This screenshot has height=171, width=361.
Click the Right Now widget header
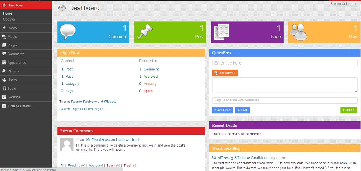pyautogui.click(x=131, y=53)
